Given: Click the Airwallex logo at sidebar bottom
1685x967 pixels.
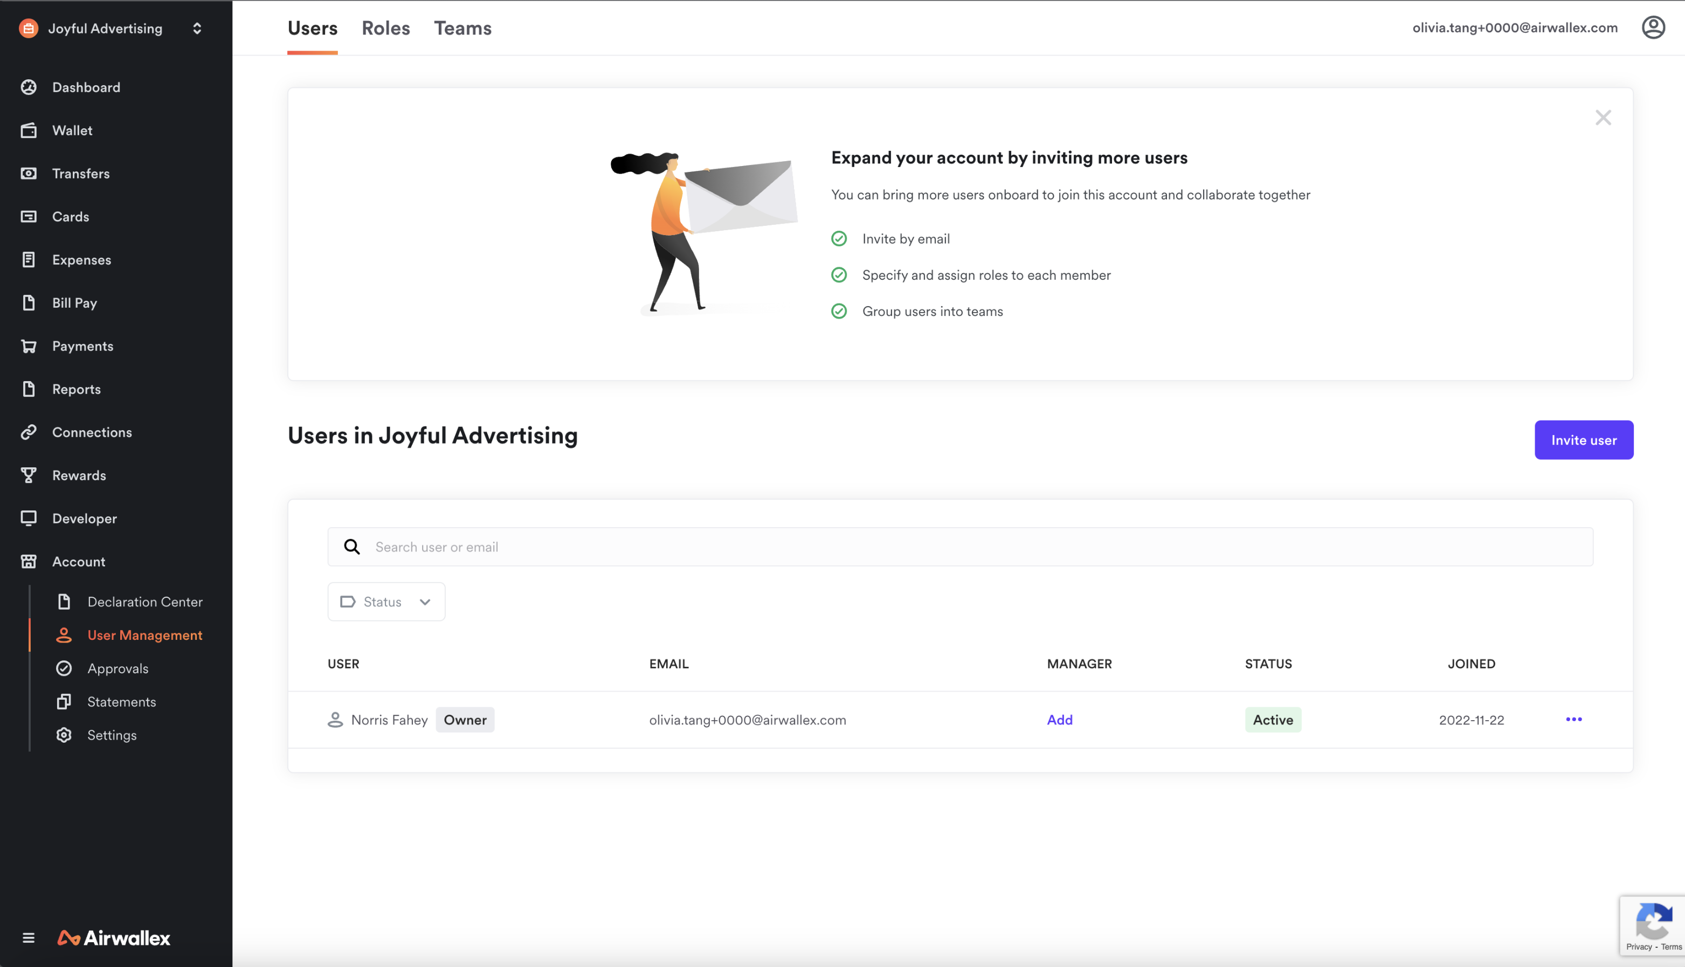Looking at the screenshot, I should point(114,938).
